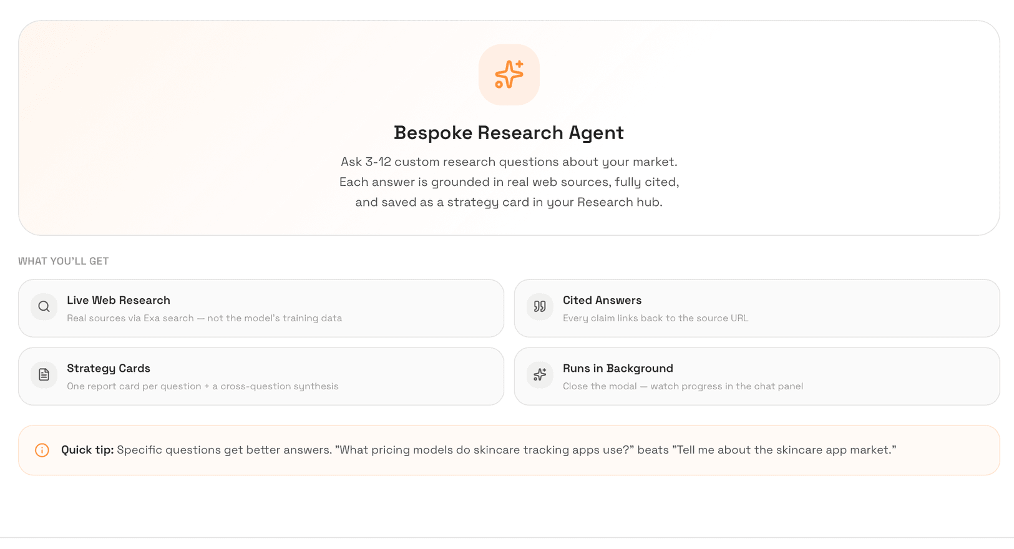Select the Cited Answers card title
1014x549 pixels.
pos(602,300)
